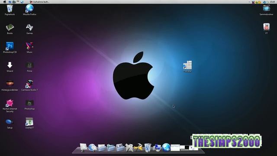Open the Setup icon
The height and width of the screenshot is (156, 277).
click(9, 122)
